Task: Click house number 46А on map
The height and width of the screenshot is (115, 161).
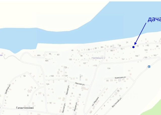Action: coord(39,55)
